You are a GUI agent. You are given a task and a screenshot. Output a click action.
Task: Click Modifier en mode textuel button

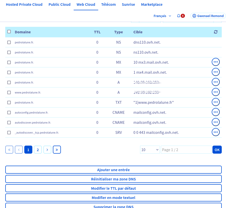coord(113,197)
